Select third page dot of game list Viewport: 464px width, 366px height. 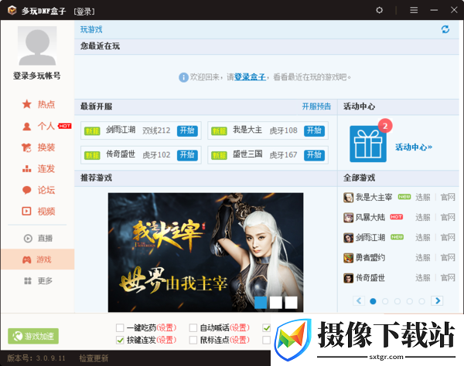click(397, 301)
